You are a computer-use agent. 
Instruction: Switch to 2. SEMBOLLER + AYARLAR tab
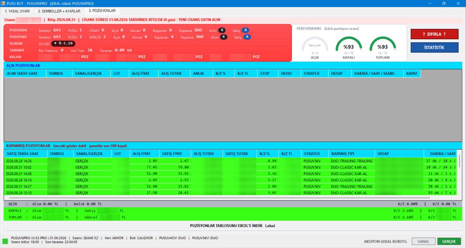59,11
